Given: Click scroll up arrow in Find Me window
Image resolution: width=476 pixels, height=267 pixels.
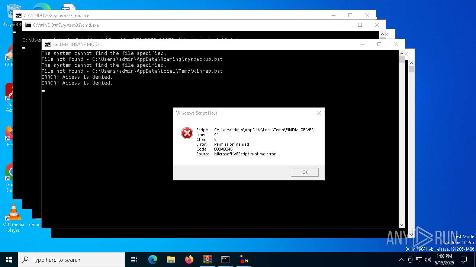Looking at the screenshot, I should [x=402, y=53].
